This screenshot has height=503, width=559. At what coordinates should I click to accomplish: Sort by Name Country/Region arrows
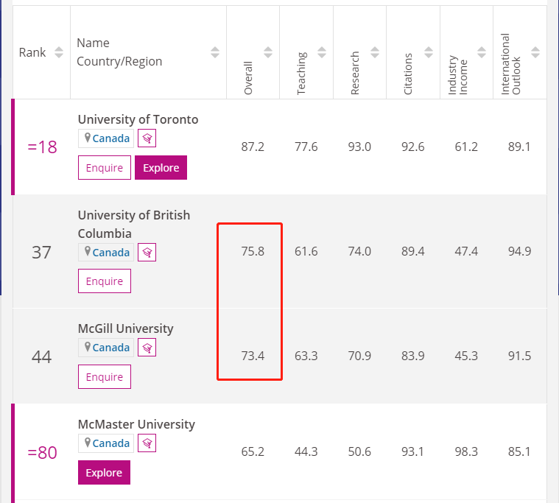(x=215, y=52)
